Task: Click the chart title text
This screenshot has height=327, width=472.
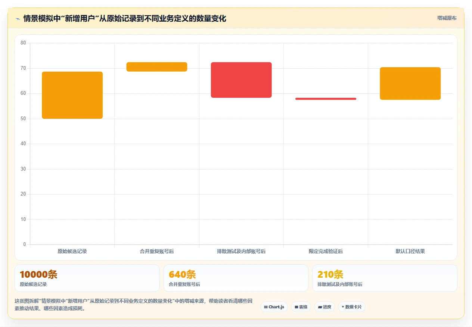Action: click(x=125, y=19)
